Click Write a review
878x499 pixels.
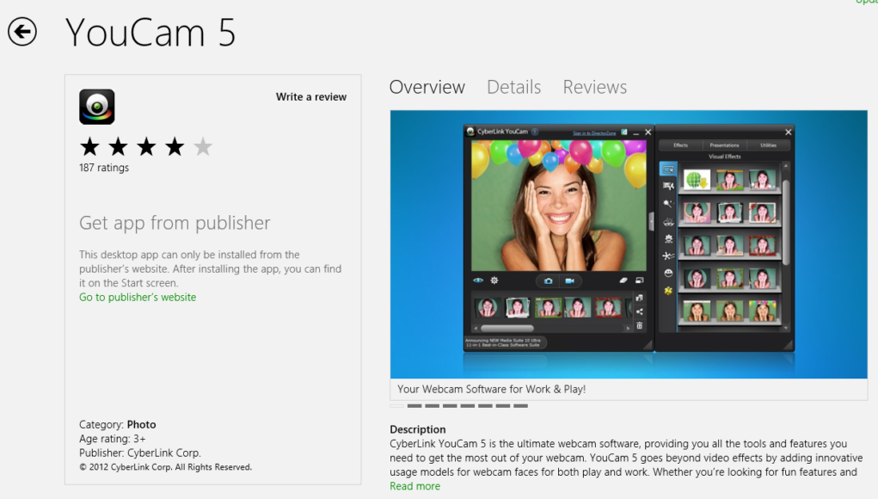click(x=311, y=97)
